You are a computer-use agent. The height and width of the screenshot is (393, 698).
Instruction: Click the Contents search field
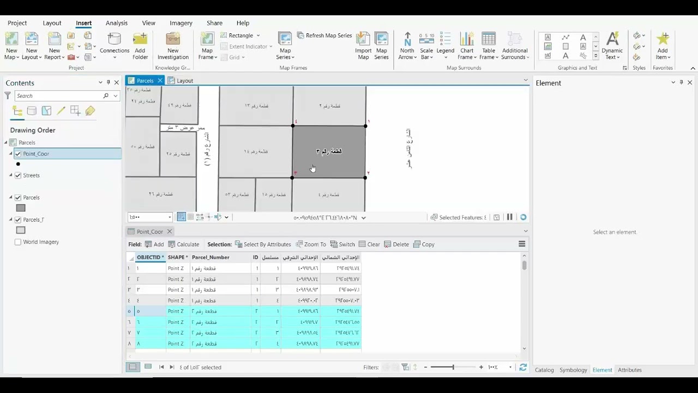tap(59, 96)
